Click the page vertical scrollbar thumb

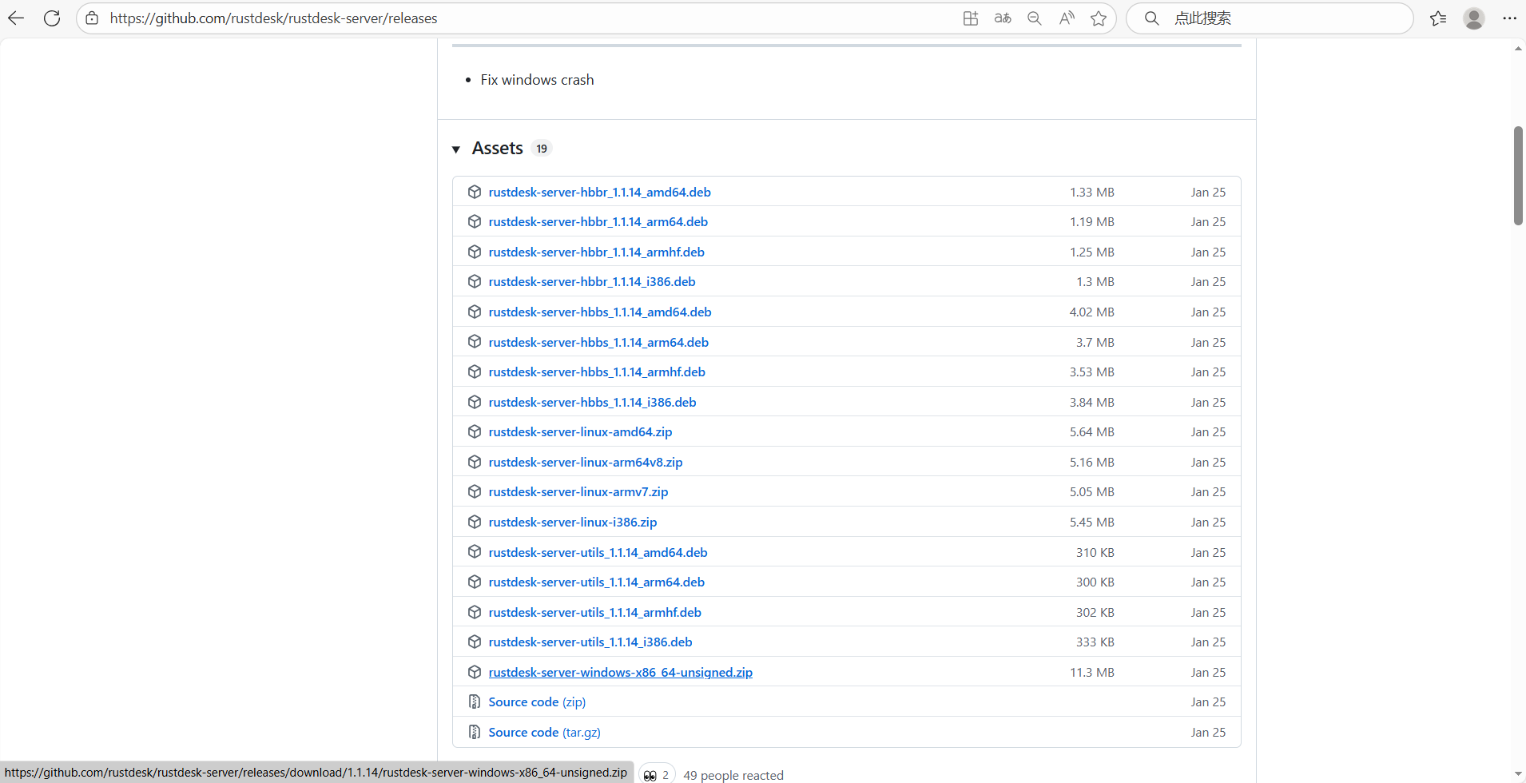click(1518, 176)
